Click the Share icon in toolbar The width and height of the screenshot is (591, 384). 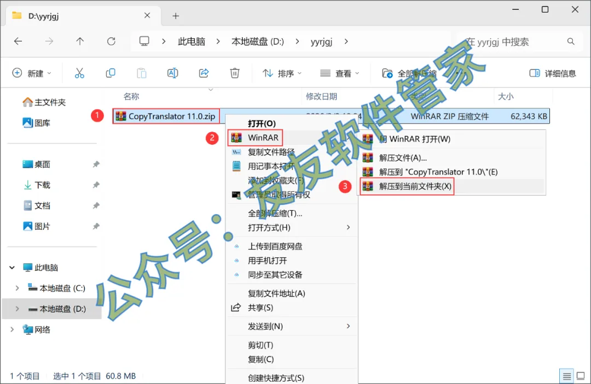(204, 73)
